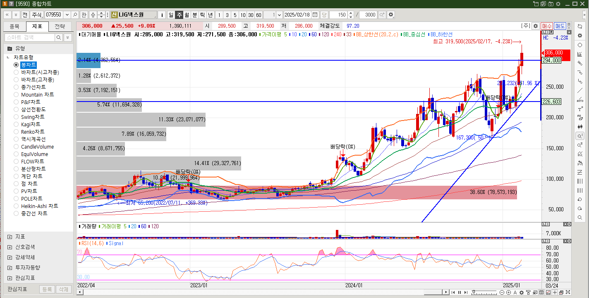This screenshot has height=298, width=589.
Task: Click the 'A' auto-scale icon in bottom toolbar
Action: (515, 292)
